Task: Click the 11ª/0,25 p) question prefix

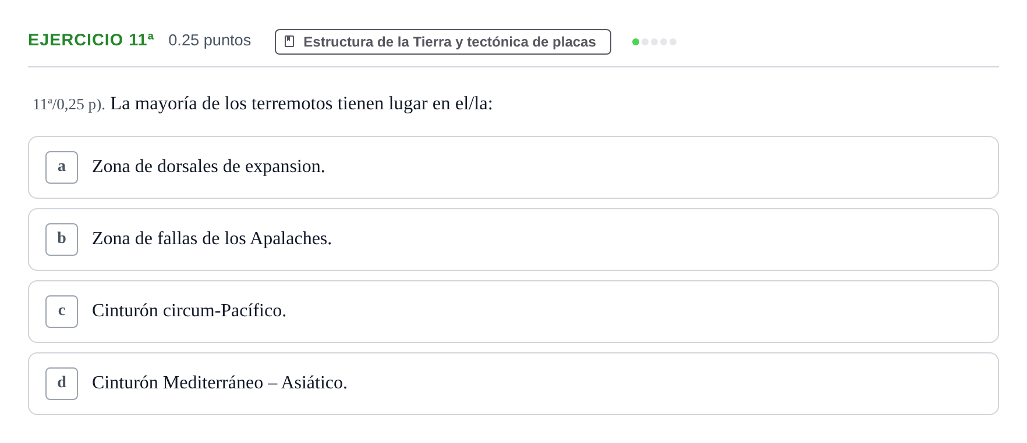Action: 69,105
